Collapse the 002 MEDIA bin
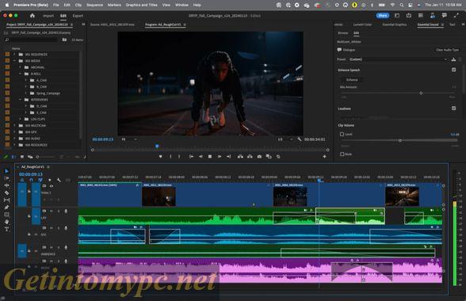 [x=14, y=61]
